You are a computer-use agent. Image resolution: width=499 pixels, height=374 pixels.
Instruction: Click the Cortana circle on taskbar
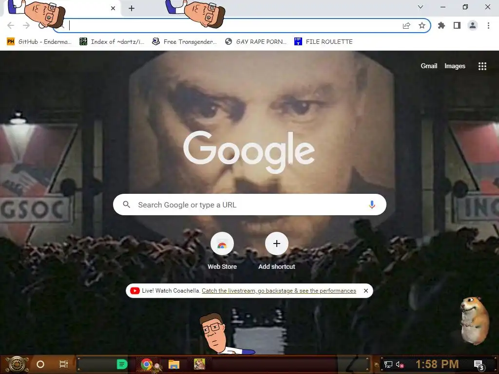[40, 364]
